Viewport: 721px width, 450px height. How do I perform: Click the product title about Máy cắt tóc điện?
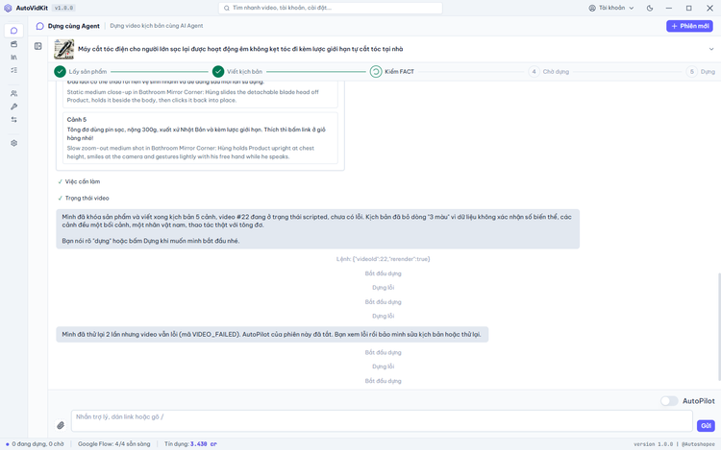(240, 49)
